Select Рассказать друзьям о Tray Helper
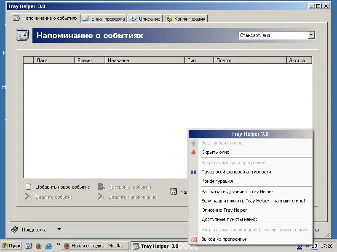337x252 pixels. click(x=250, y=192)
